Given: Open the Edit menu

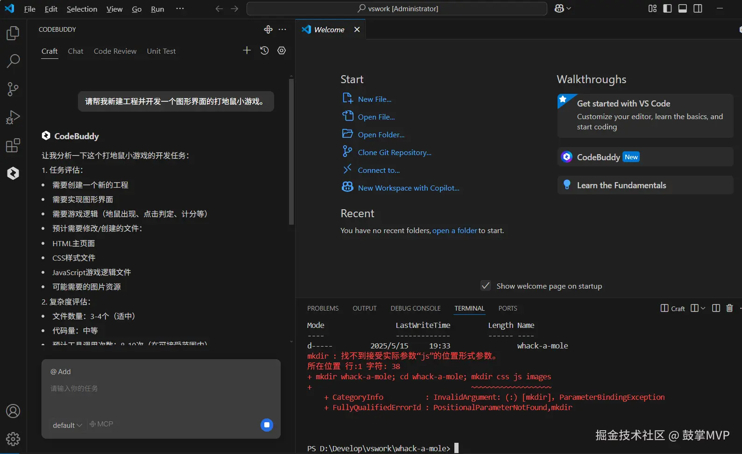Looking at the screenshot, I should tap(51, 9).
